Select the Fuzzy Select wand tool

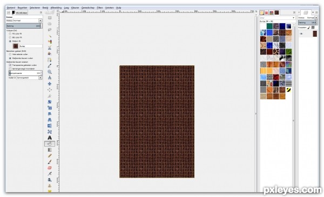(50, 36)
